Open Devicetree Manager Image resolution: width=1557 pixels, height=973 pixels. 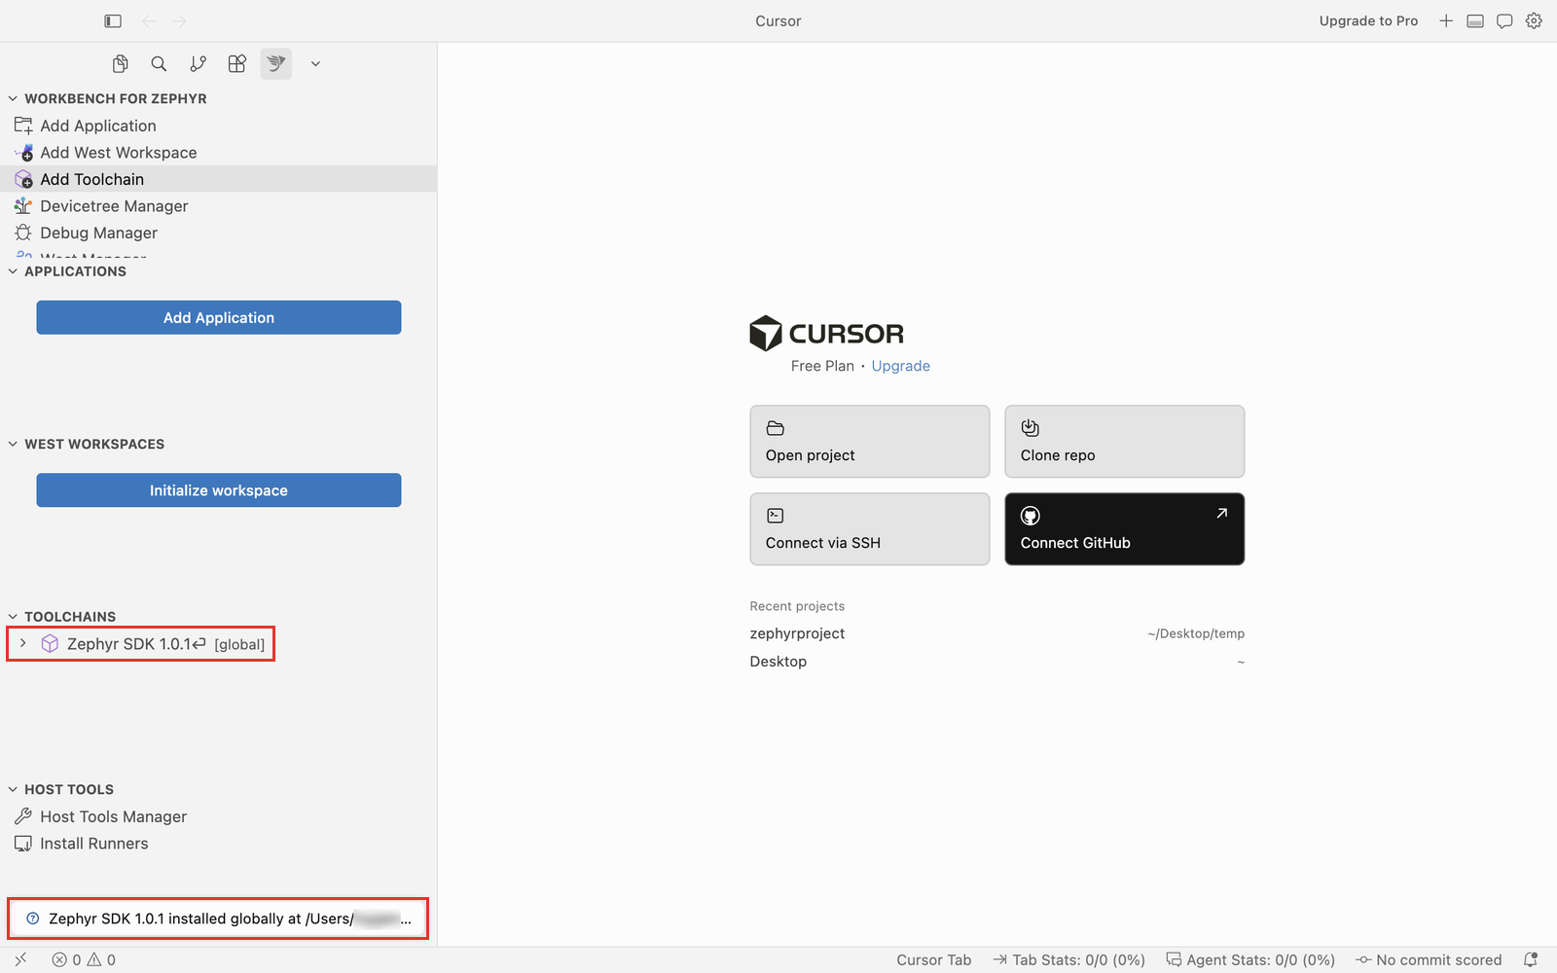click(x=218, y=206)
